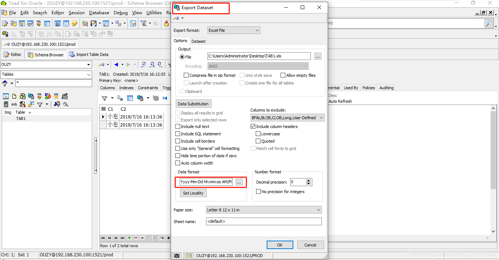Enable Include cell borders
Screen dimensions: 499x260
click(x=195, y=141)
